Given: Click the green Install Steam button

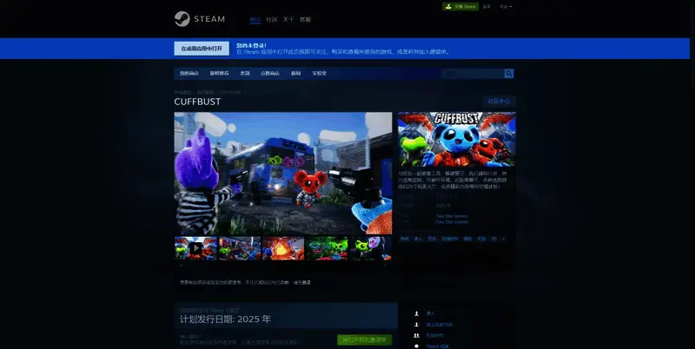Looking at the screenshot, I should [460, 6].
